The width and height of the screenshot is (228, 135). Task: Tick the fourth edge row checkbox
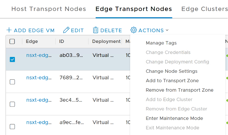tap(12, 127)
